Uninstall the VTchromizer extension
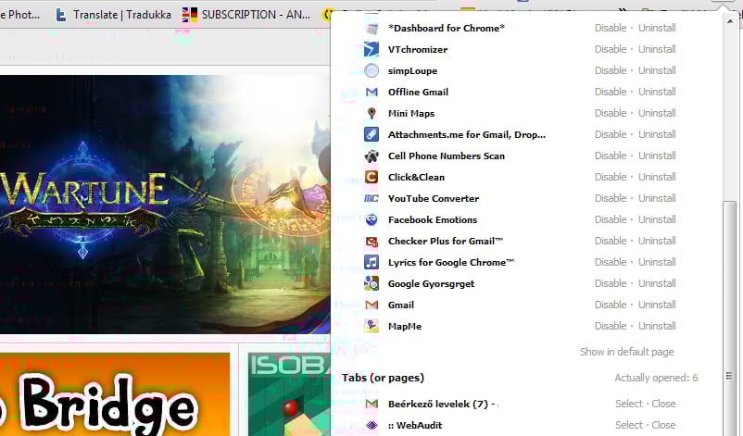The height and width of the screenshot is (436, 743). coord(657,49)
